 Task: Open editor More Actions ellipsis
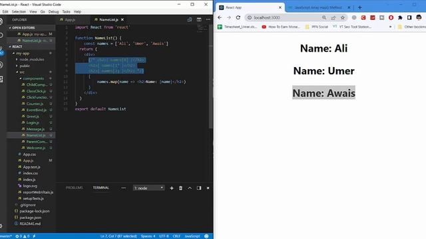[208, 19]
